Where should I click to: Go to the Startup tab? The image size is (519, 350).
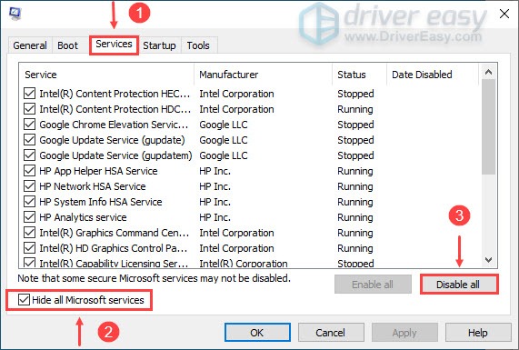159,45
